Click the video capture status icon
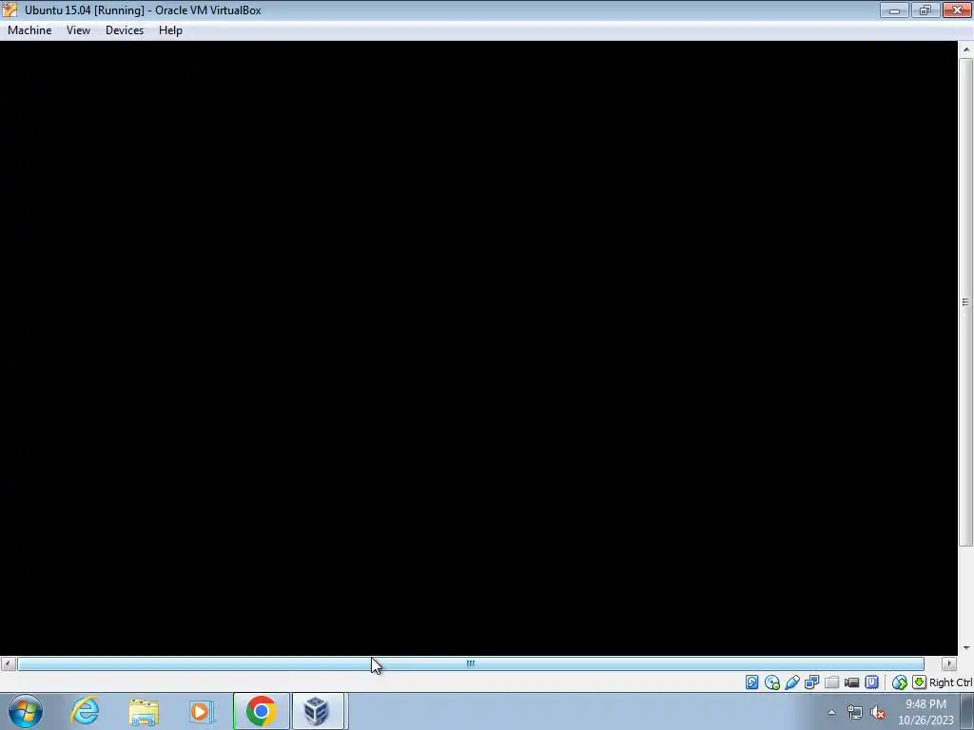The height and width of the screenshot is (730, 974). pyautogui.click(x=851, y=682)
